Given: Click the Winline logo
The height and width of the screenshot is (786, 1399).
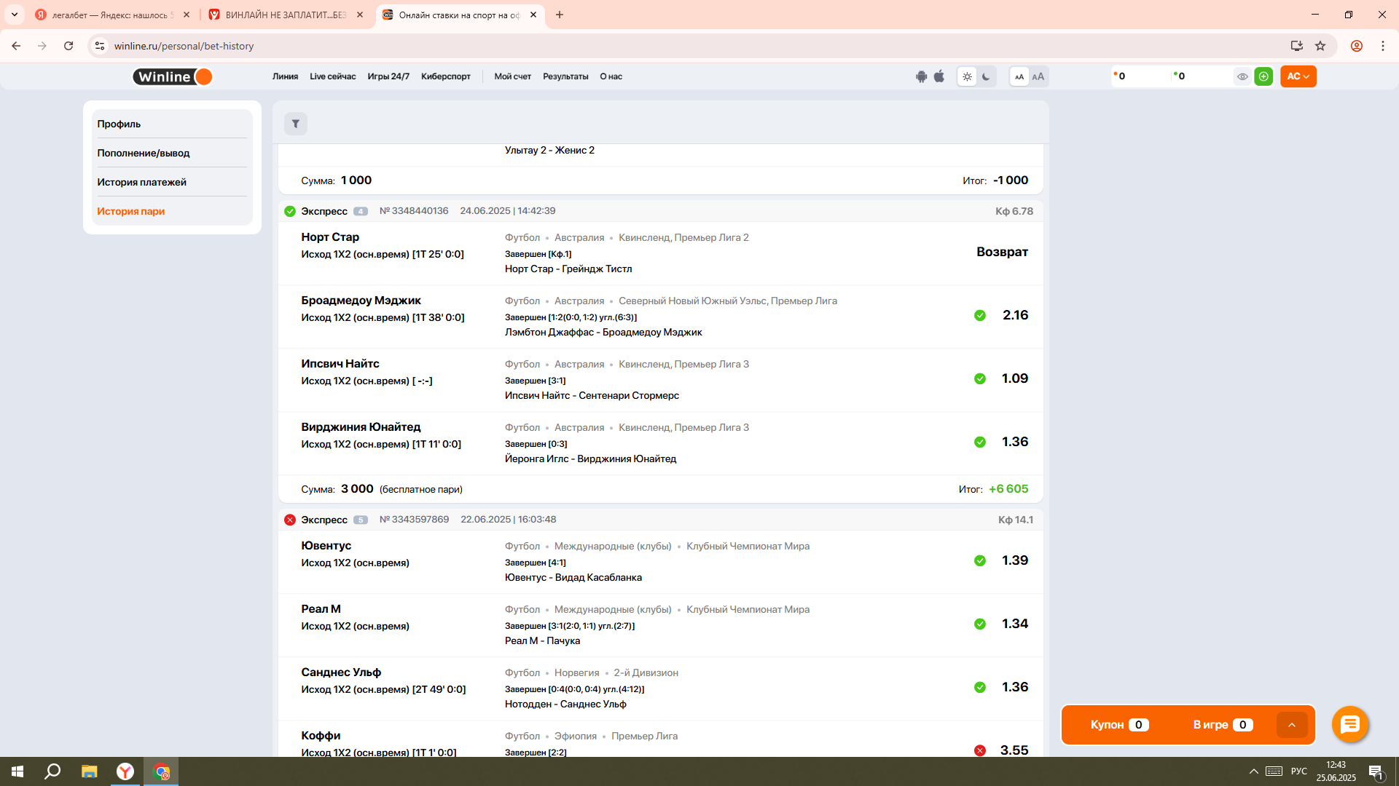Looking at the screenshot, I should tap(173, 76).
